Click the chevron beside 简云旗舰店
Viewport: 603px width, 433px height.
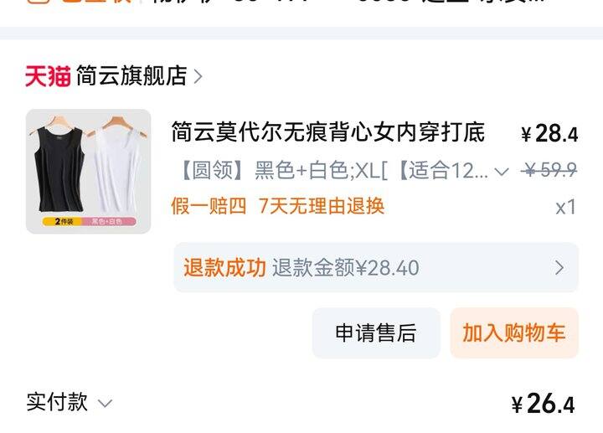pos(198,76)
